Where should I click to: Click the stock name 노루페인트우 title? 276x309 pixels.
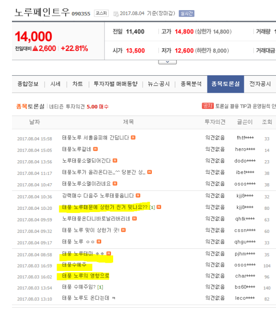click(42, 12)
